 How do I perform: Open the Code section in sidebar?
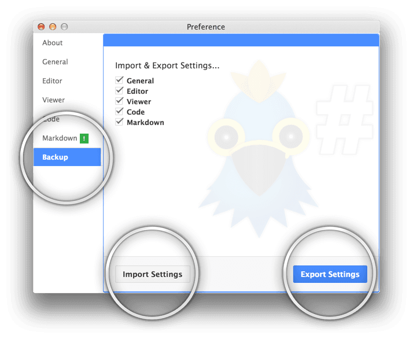(52, 119)
